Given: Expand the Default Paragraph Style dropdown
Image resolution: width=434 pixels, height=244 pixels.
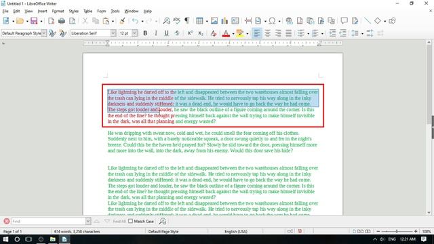Looking at the screenshot, I should click(x=44, y=33).
